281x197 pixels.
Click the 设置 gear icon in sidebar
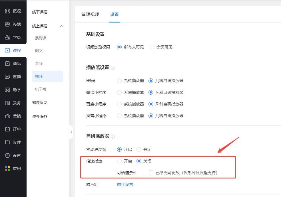point(7,155)
